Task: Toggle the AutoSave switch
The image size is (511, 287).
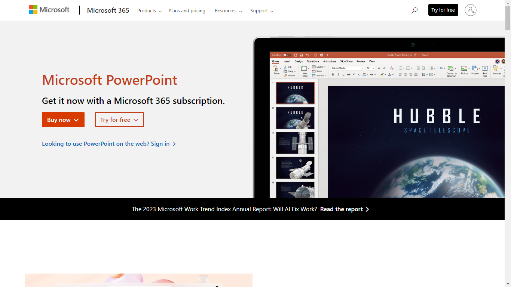Action: (287, 55)
